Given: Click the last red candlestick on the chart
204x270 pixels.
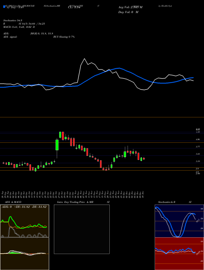Looking at the screenshot, I should [x=144, y=159].
